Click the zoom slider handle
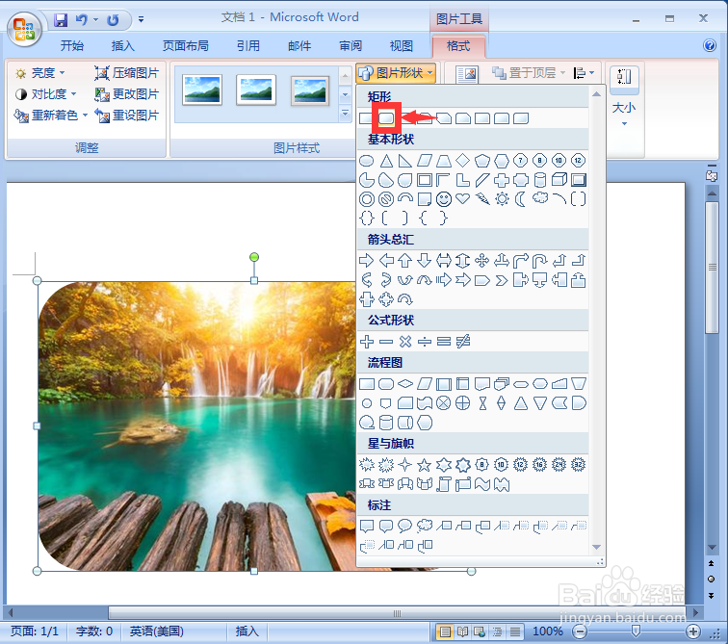Image resolution: width=728 pixels, height=644 pixels. point(637,631)
